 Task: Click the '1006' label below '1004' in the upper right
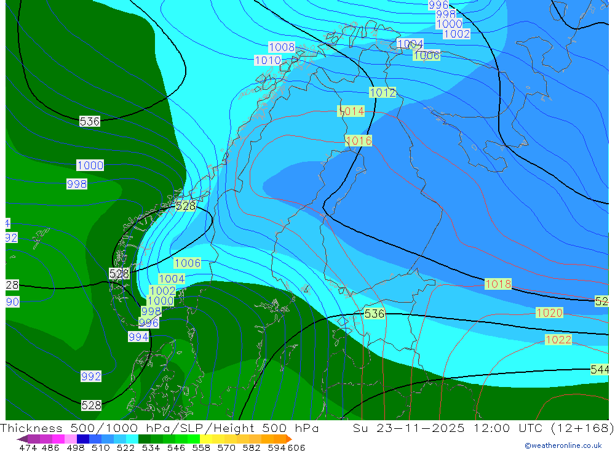coord(427,55)
